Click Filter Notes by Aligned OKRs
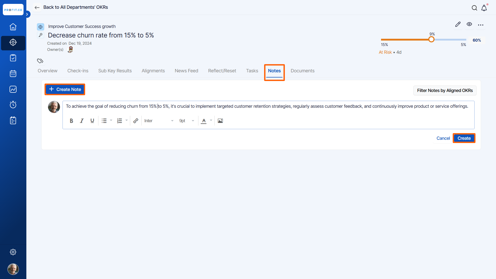The height and width of the screenshot is (279, 496). coord(445,90)
